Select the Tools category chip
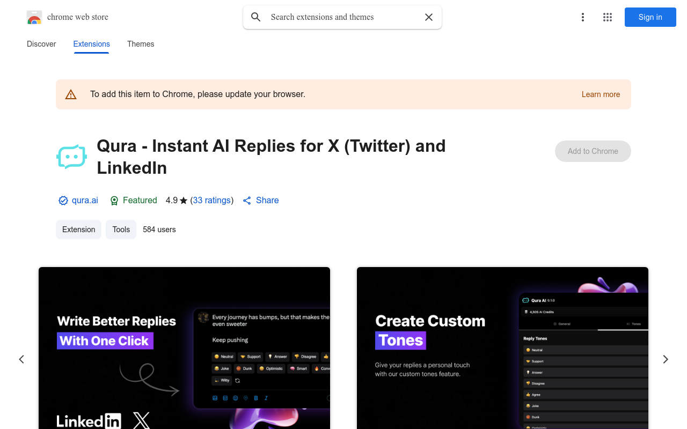 coord(121,230)
